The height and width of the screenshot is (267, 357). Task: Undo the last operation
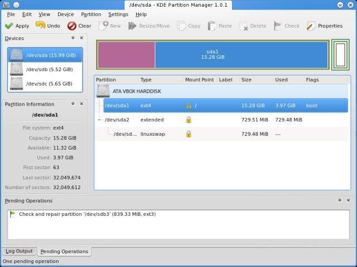tap(48, 26)
